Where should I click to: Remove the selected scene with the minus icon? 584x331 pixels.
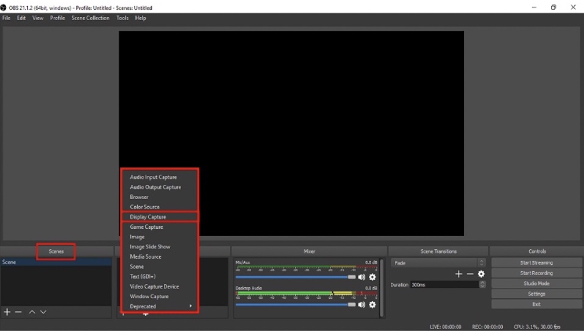pyautogui.click(x=18, y=312)
